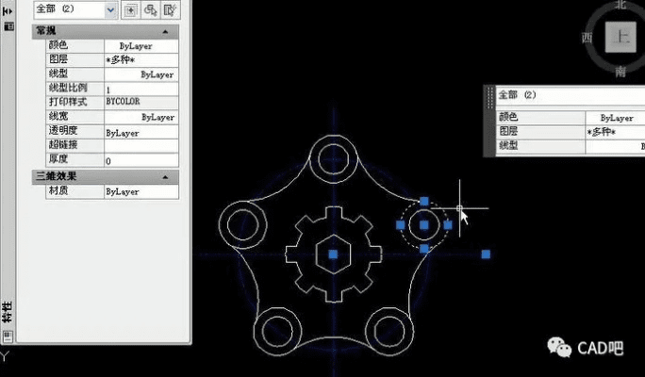This screenshot has width=645, height=377.
Task: Click ViewCube north label 北
Action: pyautogui.click(x=620, y=5)
